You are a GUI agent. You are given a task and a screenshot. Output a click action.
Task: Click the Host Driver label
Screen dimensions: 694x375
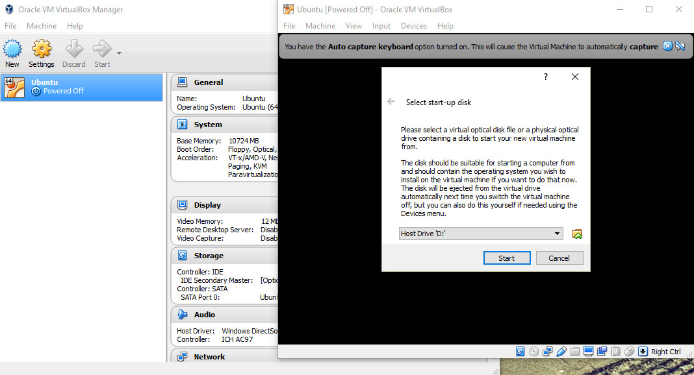196,332
